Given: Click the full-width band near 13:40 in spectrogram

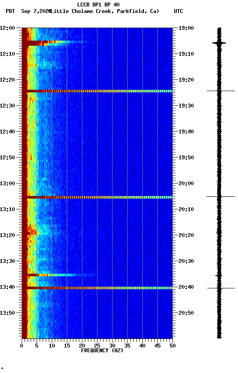Looking at the screenshot, I should pyautogui.click(x=97, y=288).
